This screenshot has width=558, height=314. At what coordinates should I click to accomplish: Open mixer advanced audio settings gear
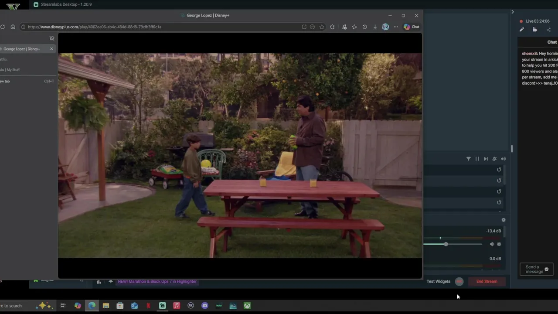point(504,220)
